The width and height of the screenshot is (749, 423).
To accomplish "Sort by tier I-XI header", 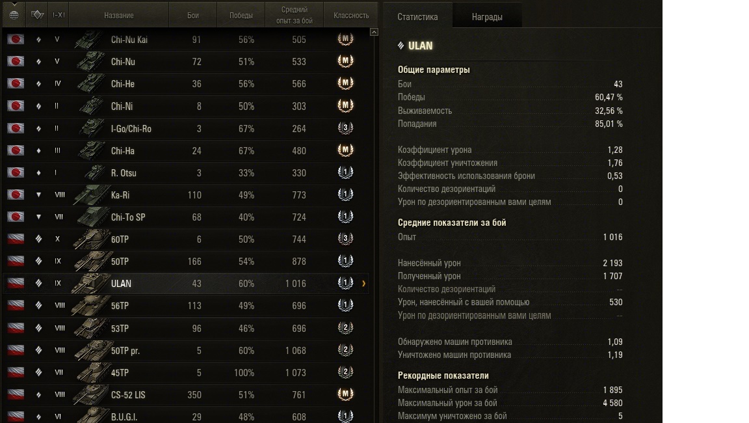I will tap(59, 15).
